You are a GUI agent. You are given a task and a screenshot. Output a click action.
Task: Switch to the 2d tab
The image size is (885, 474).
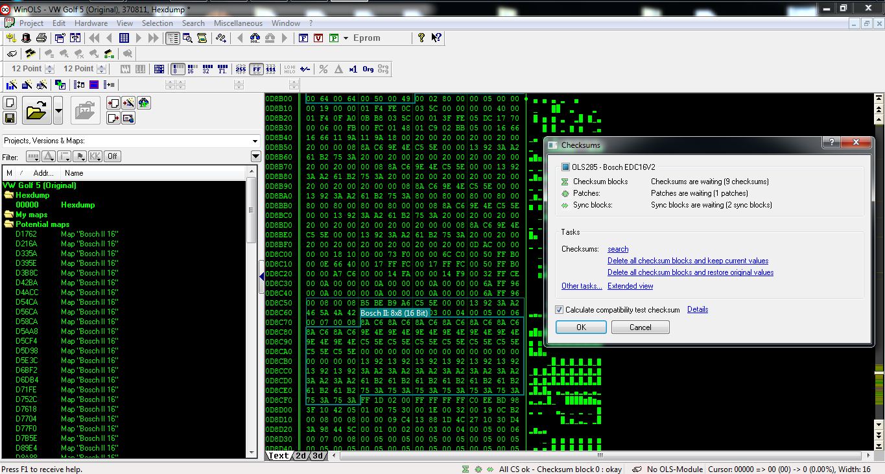click(x=301, y=456)
